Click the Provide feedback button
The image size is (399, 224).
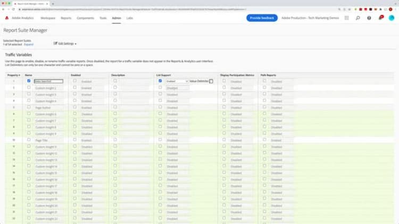(x=262, y=18)
